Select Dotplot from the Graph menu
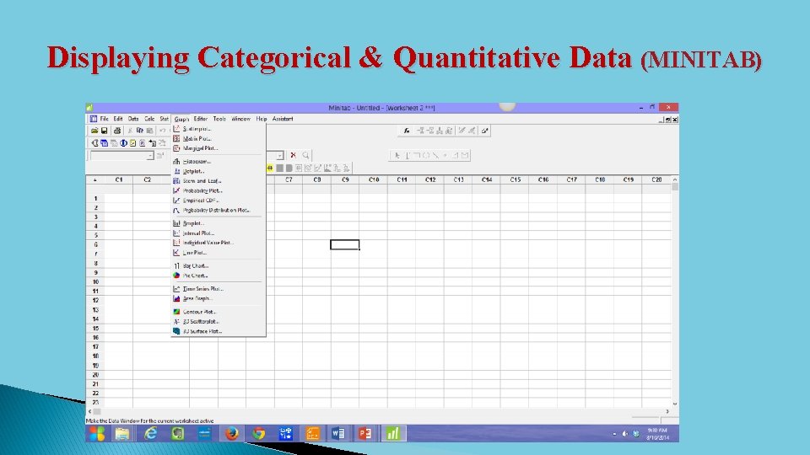The width and height of the screenshot is (810, 455). pyautogui.click(x=217, y=171)
